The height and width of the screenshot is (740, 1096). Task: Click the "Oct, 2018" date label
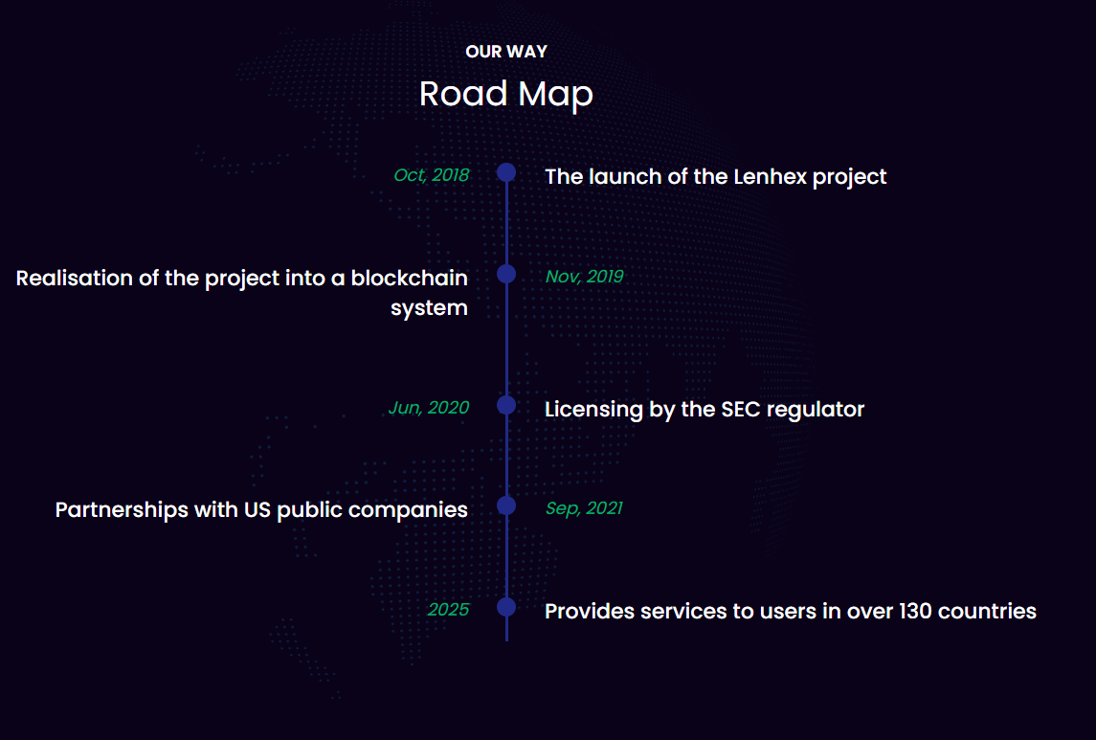pos(432,175)
